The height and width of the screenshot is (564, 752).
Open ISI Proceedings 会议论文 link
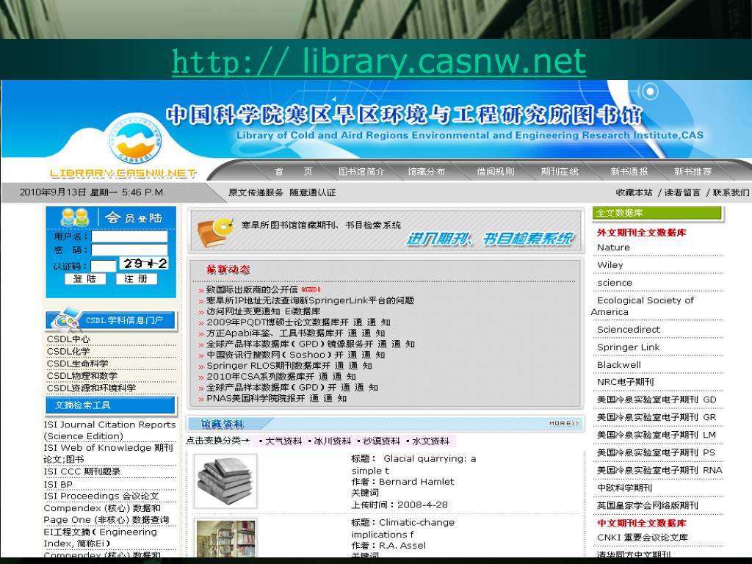click(101, 496)
